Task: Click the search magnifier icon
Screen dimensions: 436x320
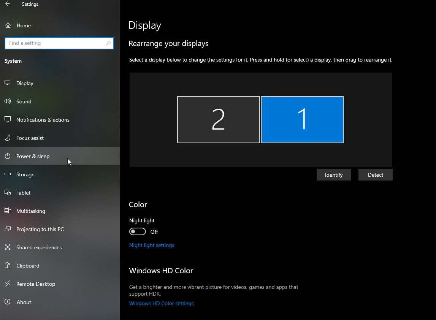Action: pos(108,43)
